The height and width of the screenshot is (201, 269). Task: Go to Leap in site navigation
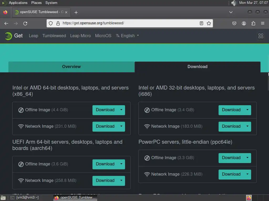33,36
